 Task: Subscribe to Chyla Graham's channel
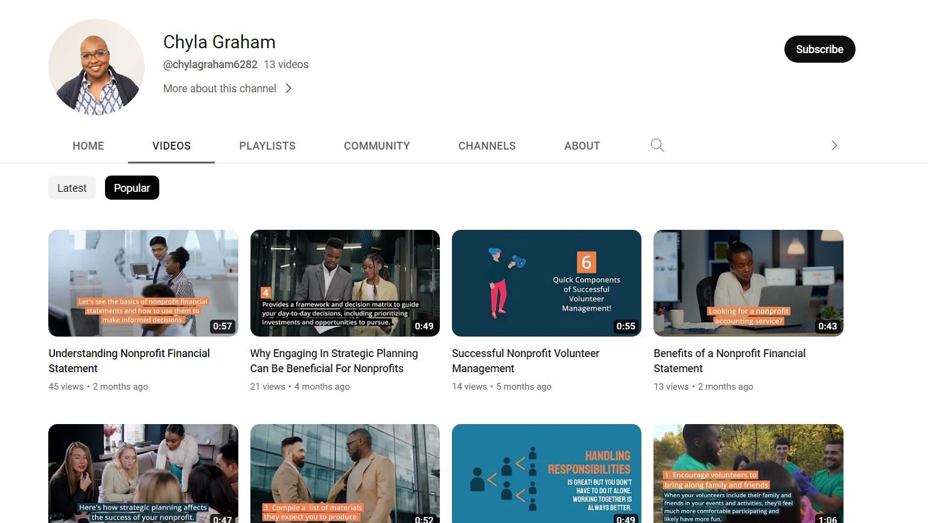[x=819, y=49]
